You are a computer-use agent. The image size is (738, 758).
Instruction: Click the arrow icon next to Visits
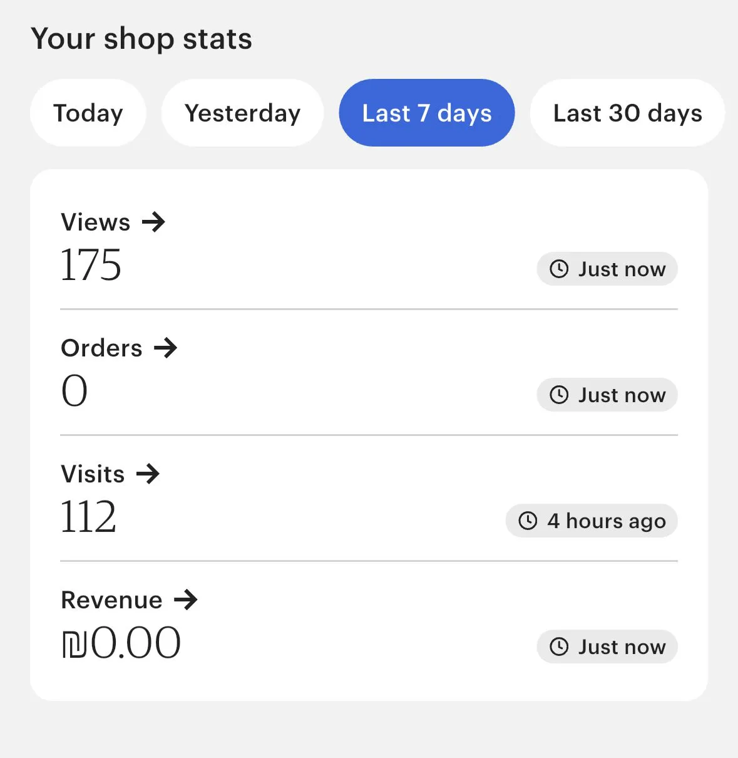148,474
